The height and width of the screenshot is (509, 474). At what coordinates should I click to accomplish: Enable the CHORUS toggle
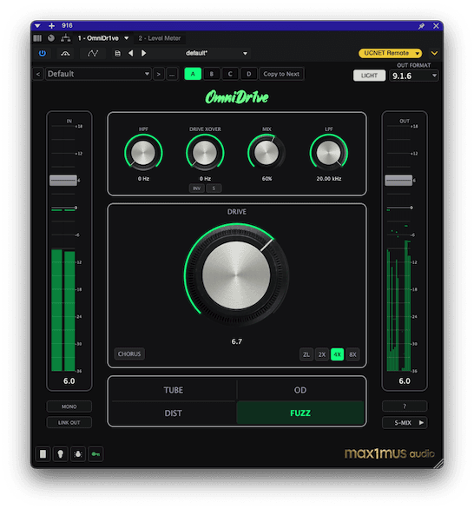pos(129,354)
